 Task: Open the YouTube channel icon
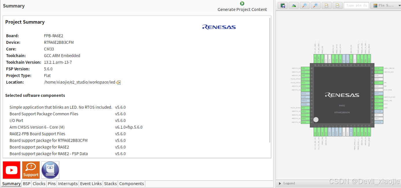click(12, 170)
